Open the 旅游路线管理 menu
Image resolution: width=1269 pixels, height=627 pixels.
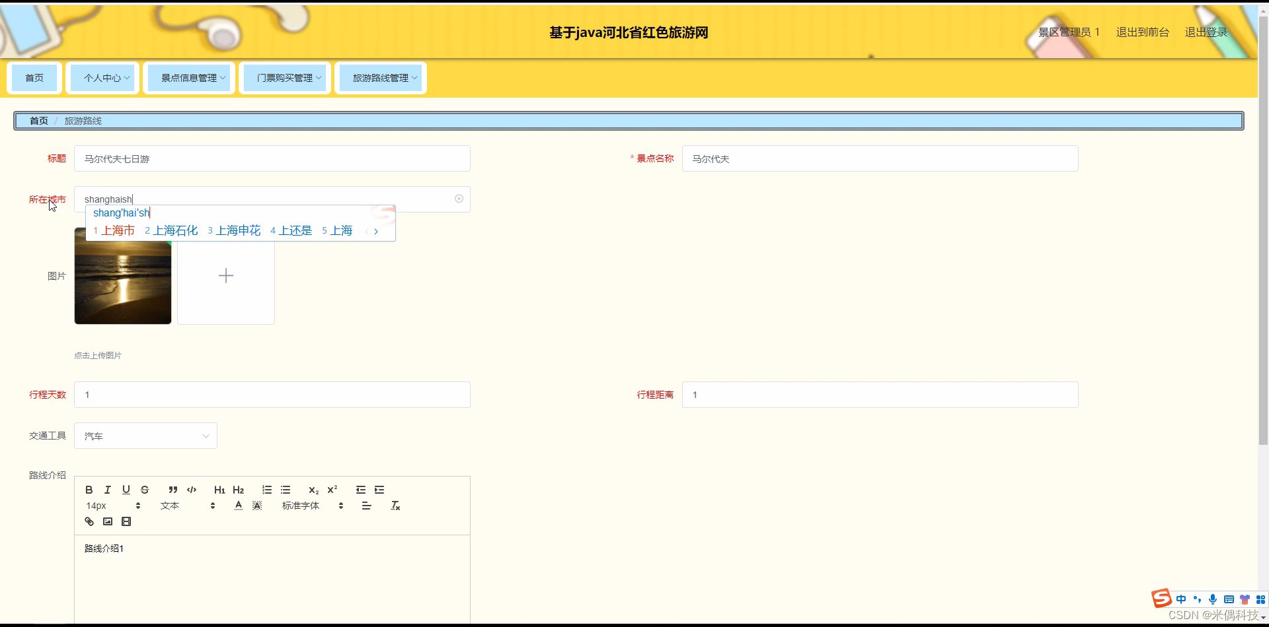[x=380, y=77]
